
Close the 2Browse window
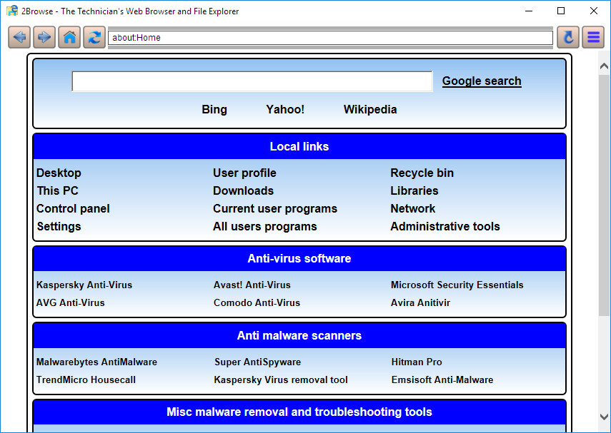[x=593, y=11]
